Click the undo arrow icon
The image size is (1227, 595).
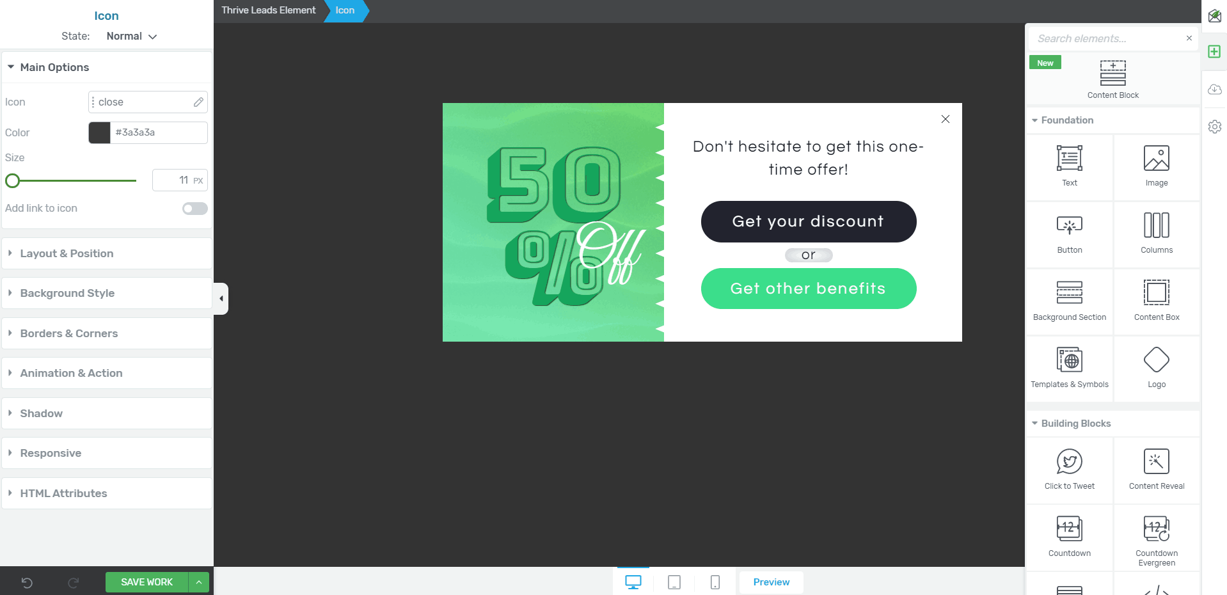pyautogui.click(x=27, y=582)
